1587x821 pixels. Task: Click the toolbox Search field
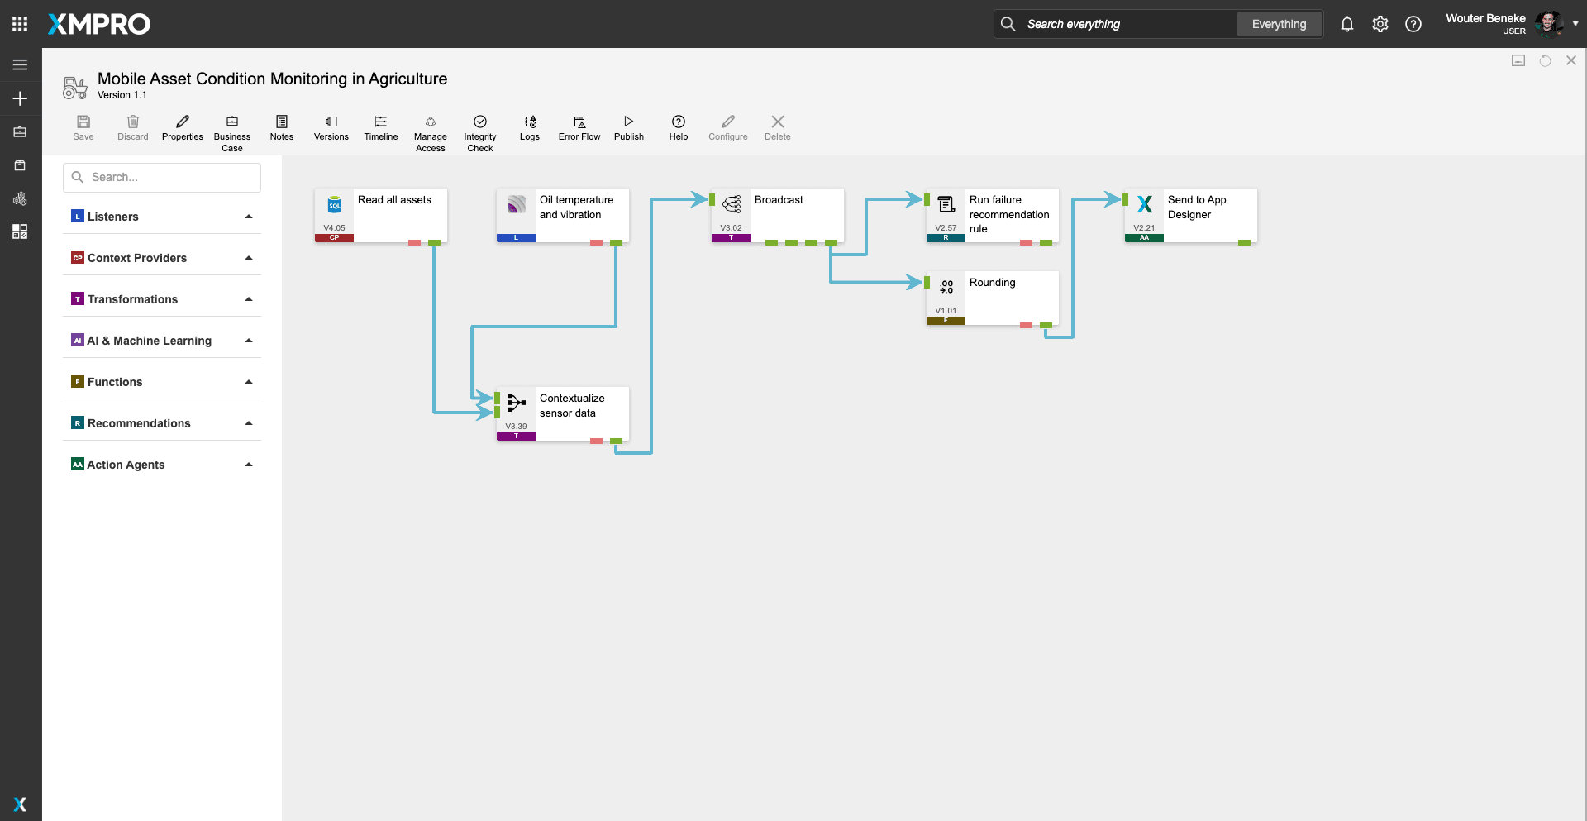162,177
